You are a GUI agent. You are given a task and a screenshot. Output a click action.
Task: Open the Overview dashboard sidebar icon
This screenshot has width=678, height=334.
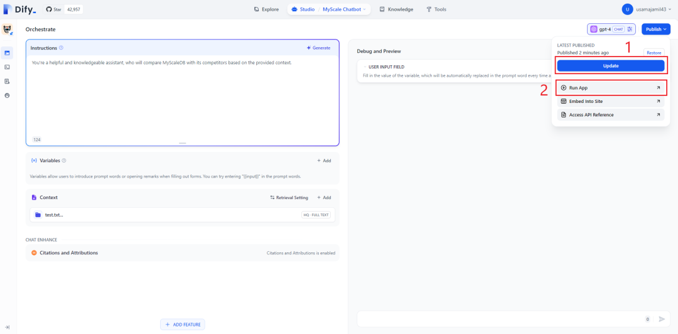click(8, 95)
